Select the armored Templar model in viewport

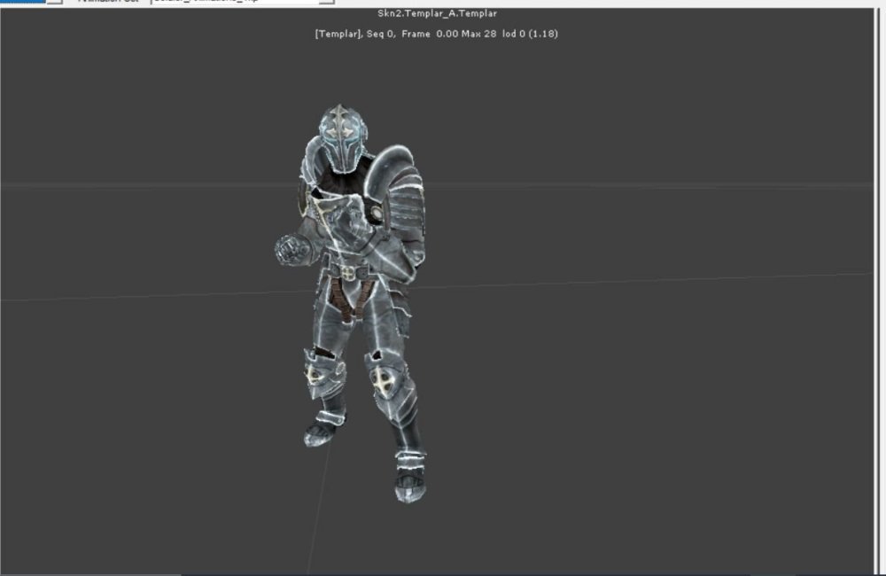(x=351, y=303)
